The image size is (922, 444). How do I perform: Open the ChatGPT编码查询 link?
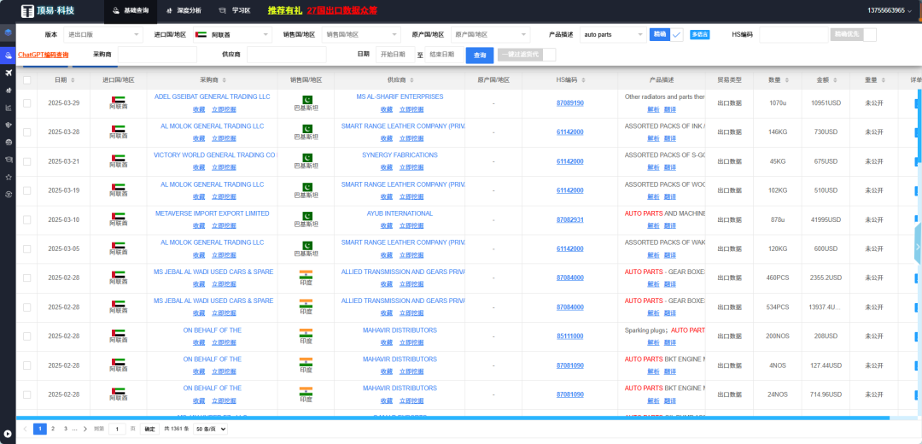tap(43, 55)
